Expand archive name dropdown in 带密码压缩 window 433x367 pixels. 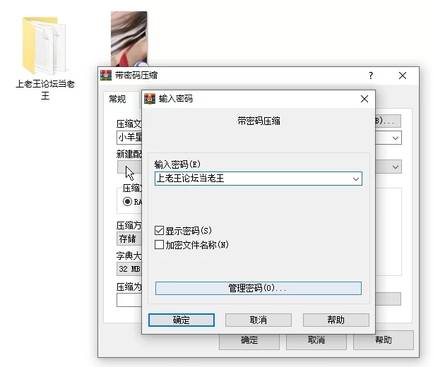coord(396,138)
